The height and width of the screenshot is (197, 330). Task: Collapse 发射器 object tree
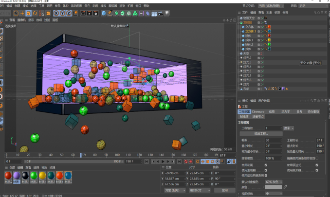point(238,22)
